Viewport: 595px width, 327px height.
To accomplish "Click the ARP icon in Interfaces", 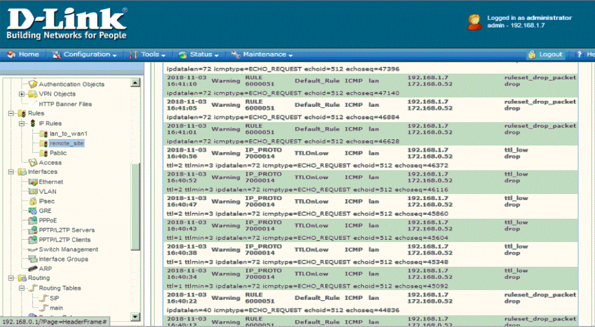I will pyautogui.click(x=32, y=269).
